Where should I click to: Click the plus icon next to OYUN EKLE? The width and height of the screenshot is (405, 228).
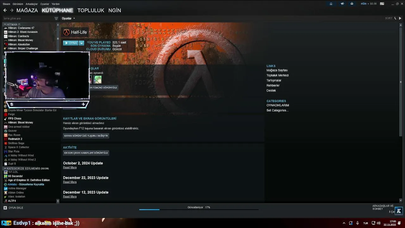5,208
